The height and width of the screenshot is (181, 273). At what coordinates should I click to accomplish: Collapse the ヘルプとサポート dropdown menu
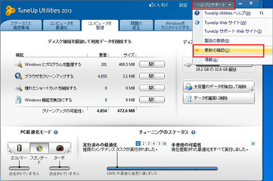click(x=214, y=5)
